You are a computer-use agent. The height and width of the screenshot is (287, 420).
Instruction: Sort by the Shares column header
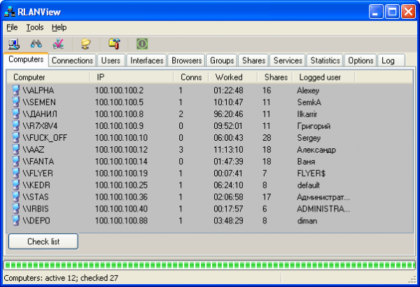pyautogui.click(x=275, y=77)
